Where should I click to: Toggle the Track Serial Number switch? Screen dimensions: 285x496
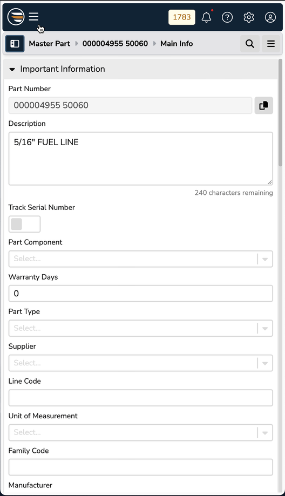coord(24,225)
